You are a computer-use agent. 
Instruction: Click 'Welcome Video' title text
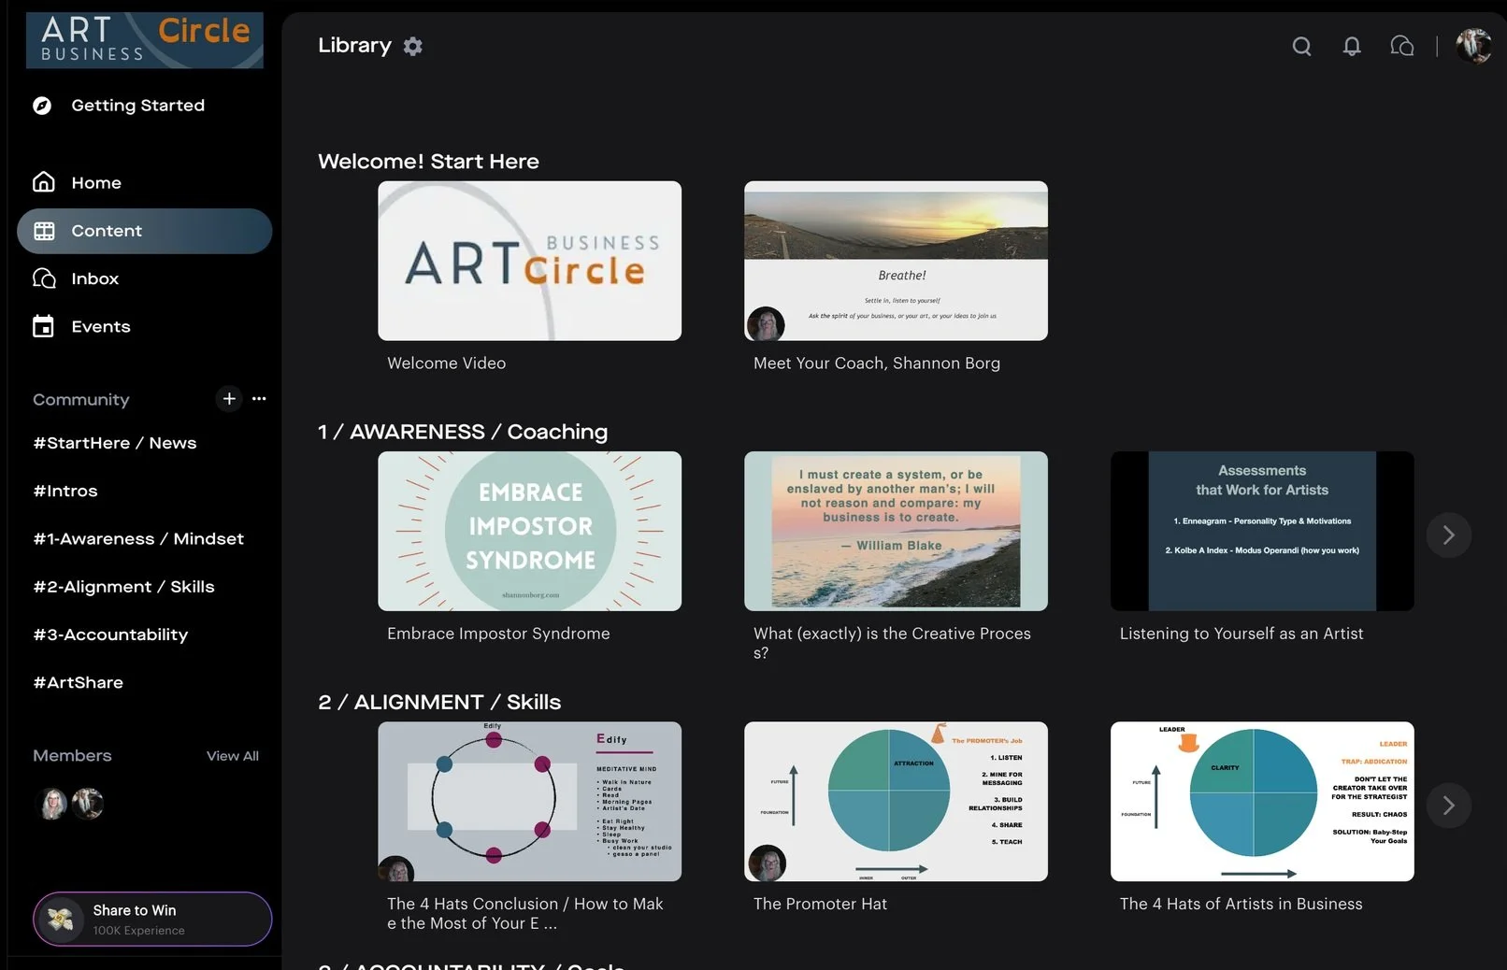click(x=447, y=364)
